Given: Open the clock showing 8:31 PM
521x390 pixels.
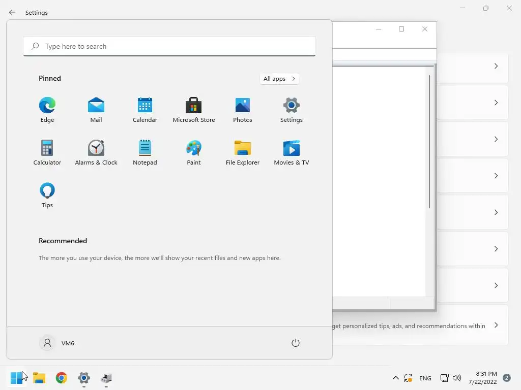Looking at the screenshot, I should [x=483, y=378].
